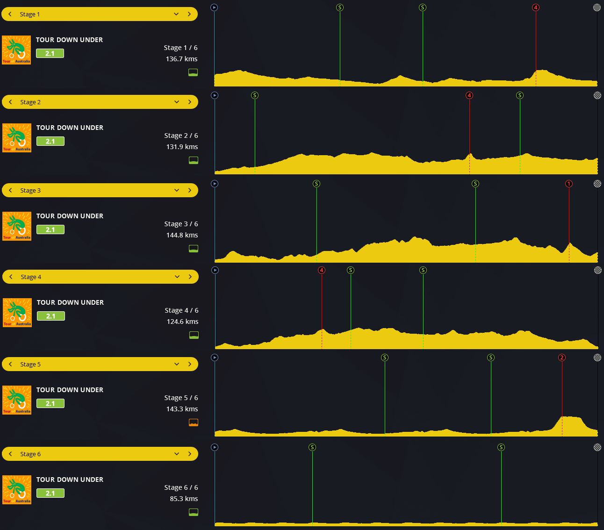Click category 2 climb marker on Stage 5
604x530 pixels.
[x=562, y=358]
